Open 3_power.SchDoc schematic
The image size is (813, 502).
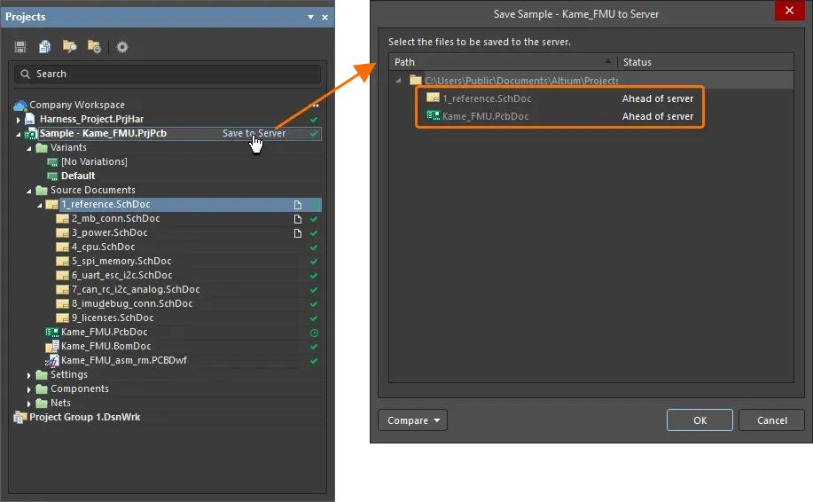(x=109, y=233)
